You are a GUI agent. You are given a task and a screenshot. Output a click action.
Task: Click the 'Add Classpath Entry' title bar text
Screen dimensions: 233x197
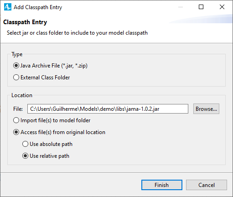pyautogui.click(x=38, y=7)
